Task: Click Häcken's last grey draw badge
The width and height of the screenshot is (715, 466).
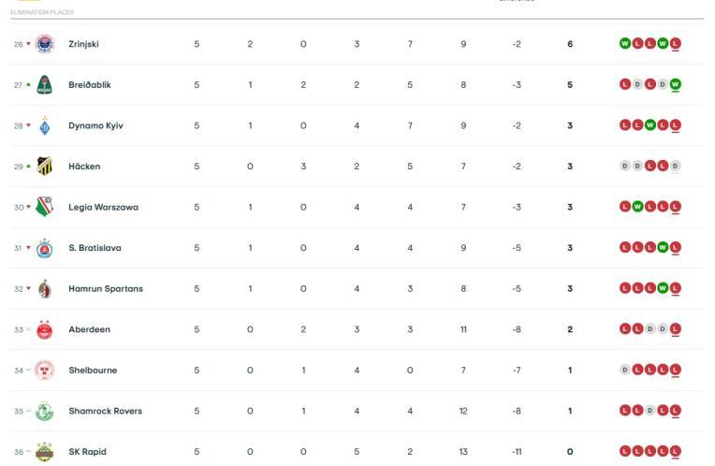Action: (x=676, y=167)
